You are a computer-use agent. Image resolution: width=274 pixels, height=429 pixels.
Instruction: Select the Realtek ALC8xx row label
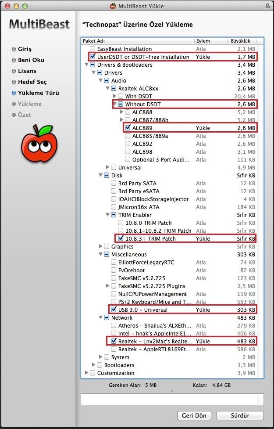(138, 88)
